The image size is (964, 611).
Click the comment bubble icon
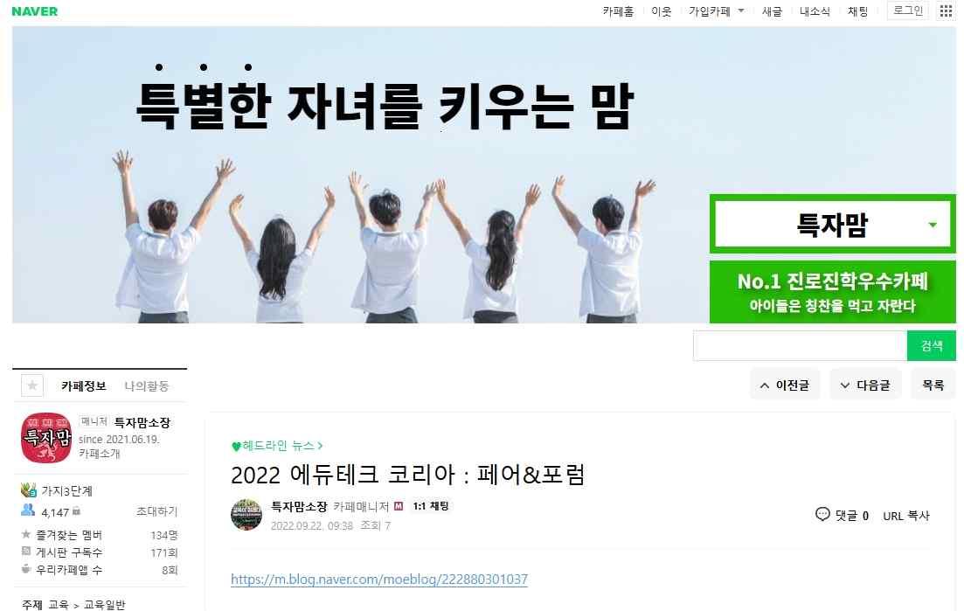click(x=822, y=514)
